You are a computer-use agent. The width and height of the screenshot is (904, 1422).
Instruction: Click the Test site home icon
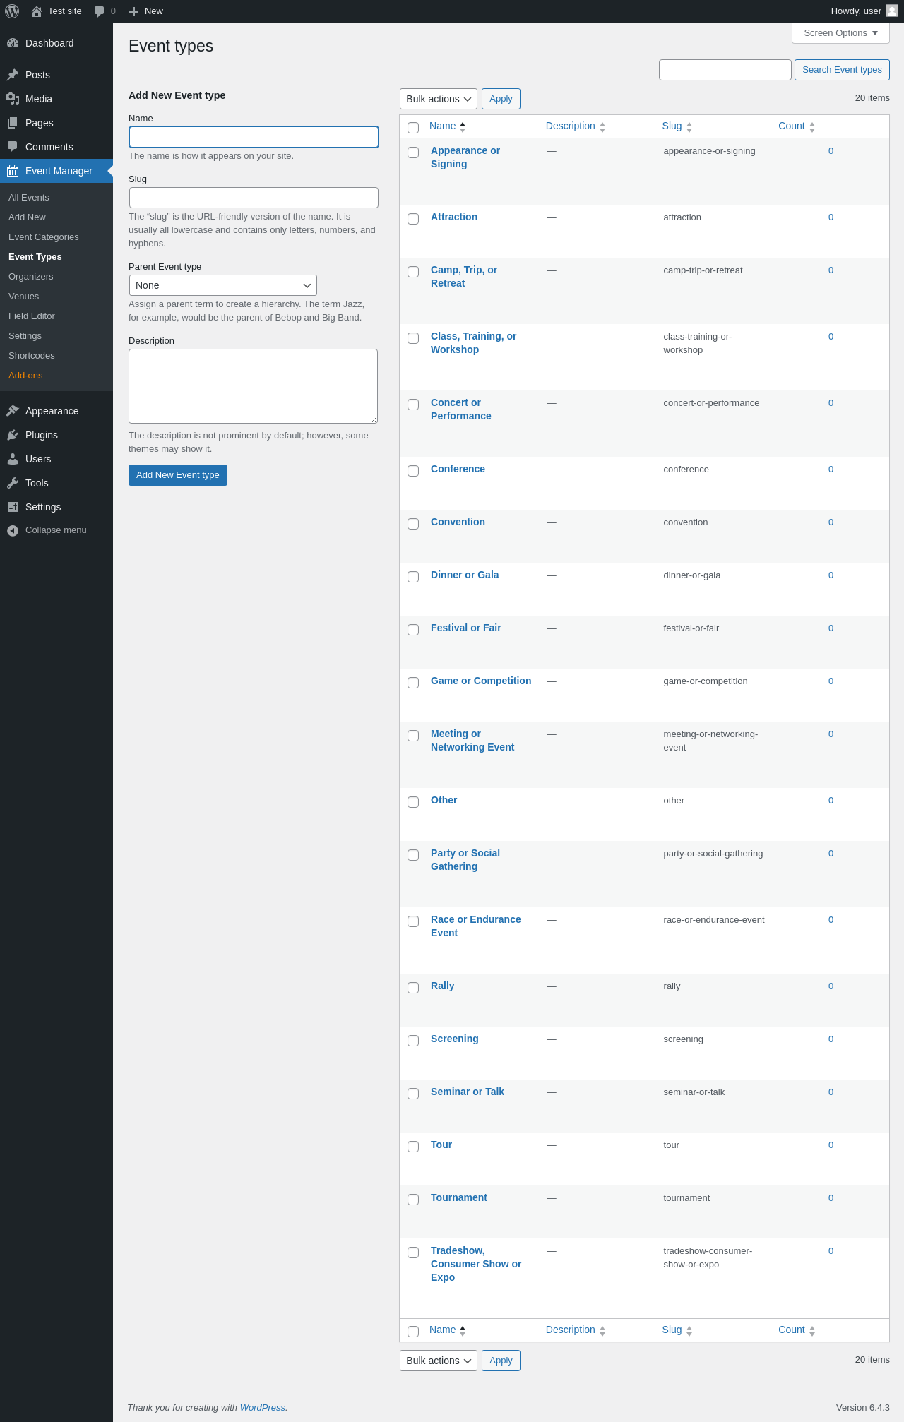point(37,11)
